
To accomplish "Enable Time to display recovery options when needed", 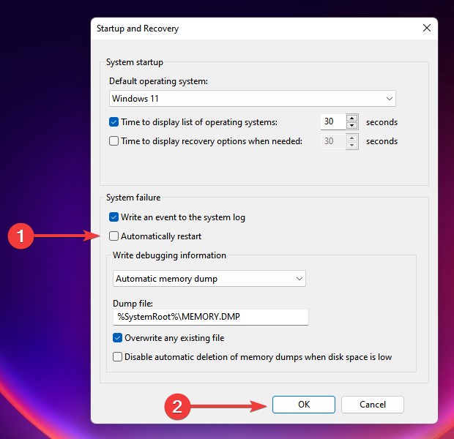I will 113,141.
